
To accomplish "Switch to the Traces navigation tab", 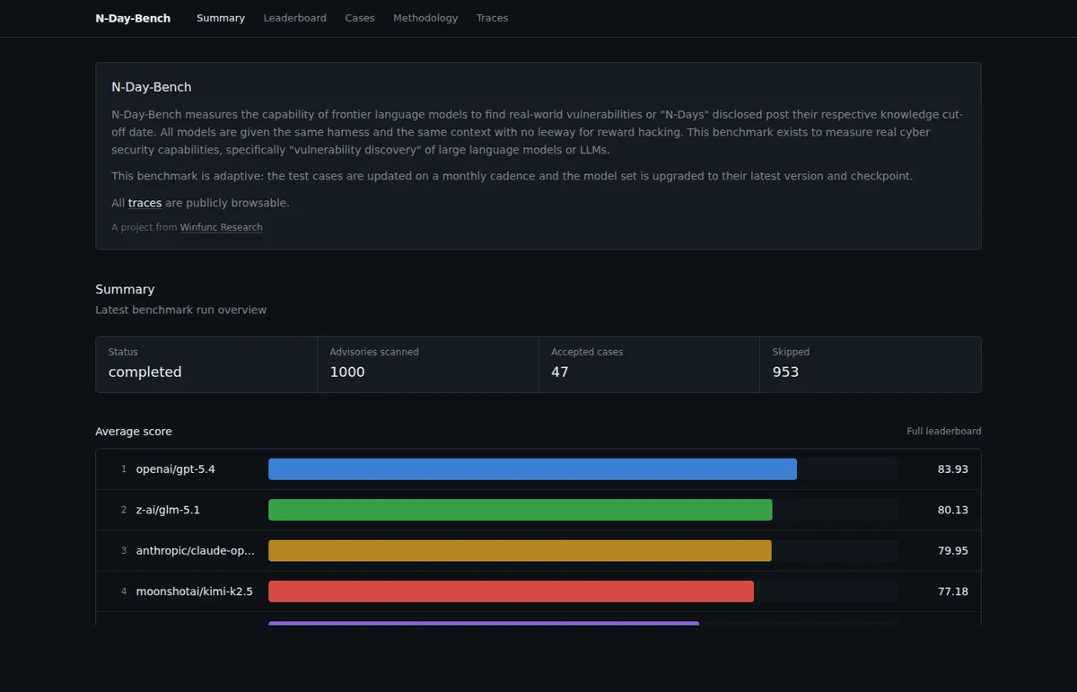I will click(x=492, y=18).
